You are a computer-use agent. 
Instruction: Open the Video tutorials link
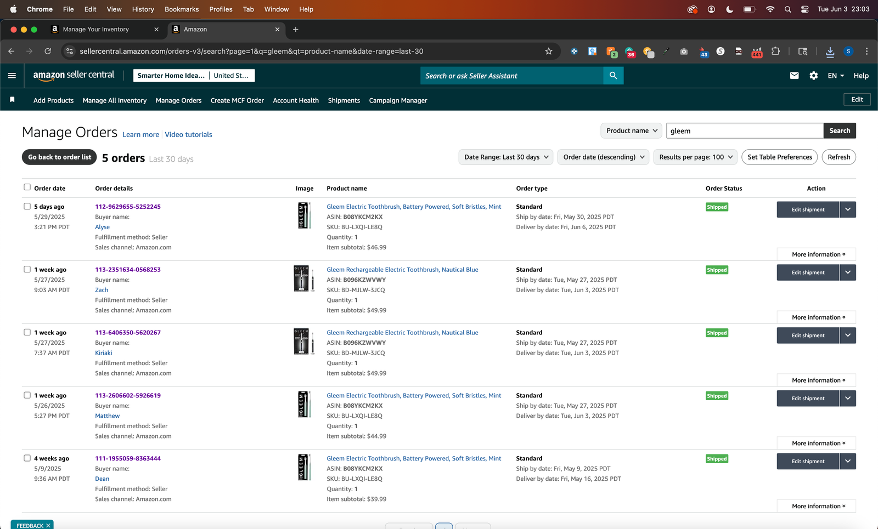[188, 134]
